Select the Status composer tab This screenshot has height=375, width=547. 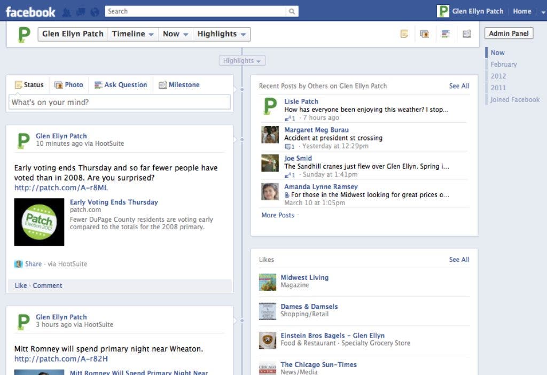click(29, 85)
